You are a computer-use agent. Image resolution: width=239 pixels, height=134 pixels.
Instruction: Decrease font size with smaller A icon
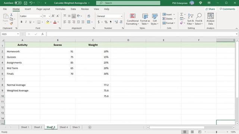pos(58,16)
